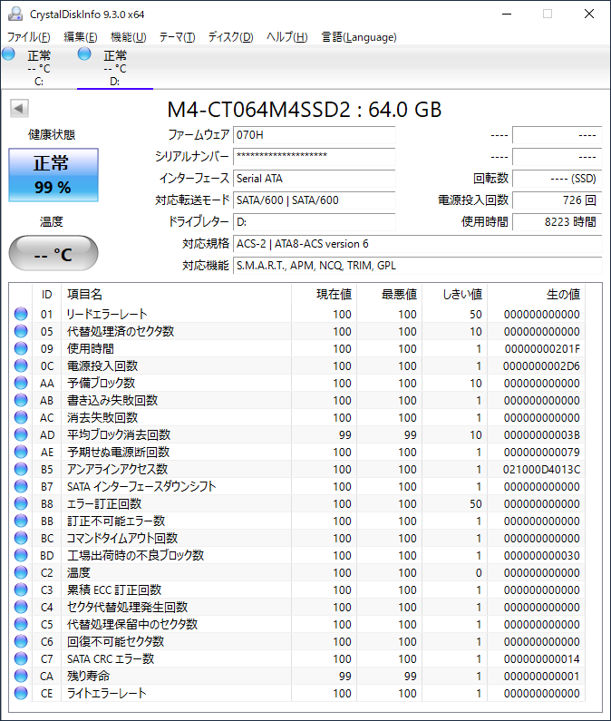This screenshot has width=611, height=721.
Task: Open the ファイル(F) menu
Action: pyautogui.click(x=29, y=37)
